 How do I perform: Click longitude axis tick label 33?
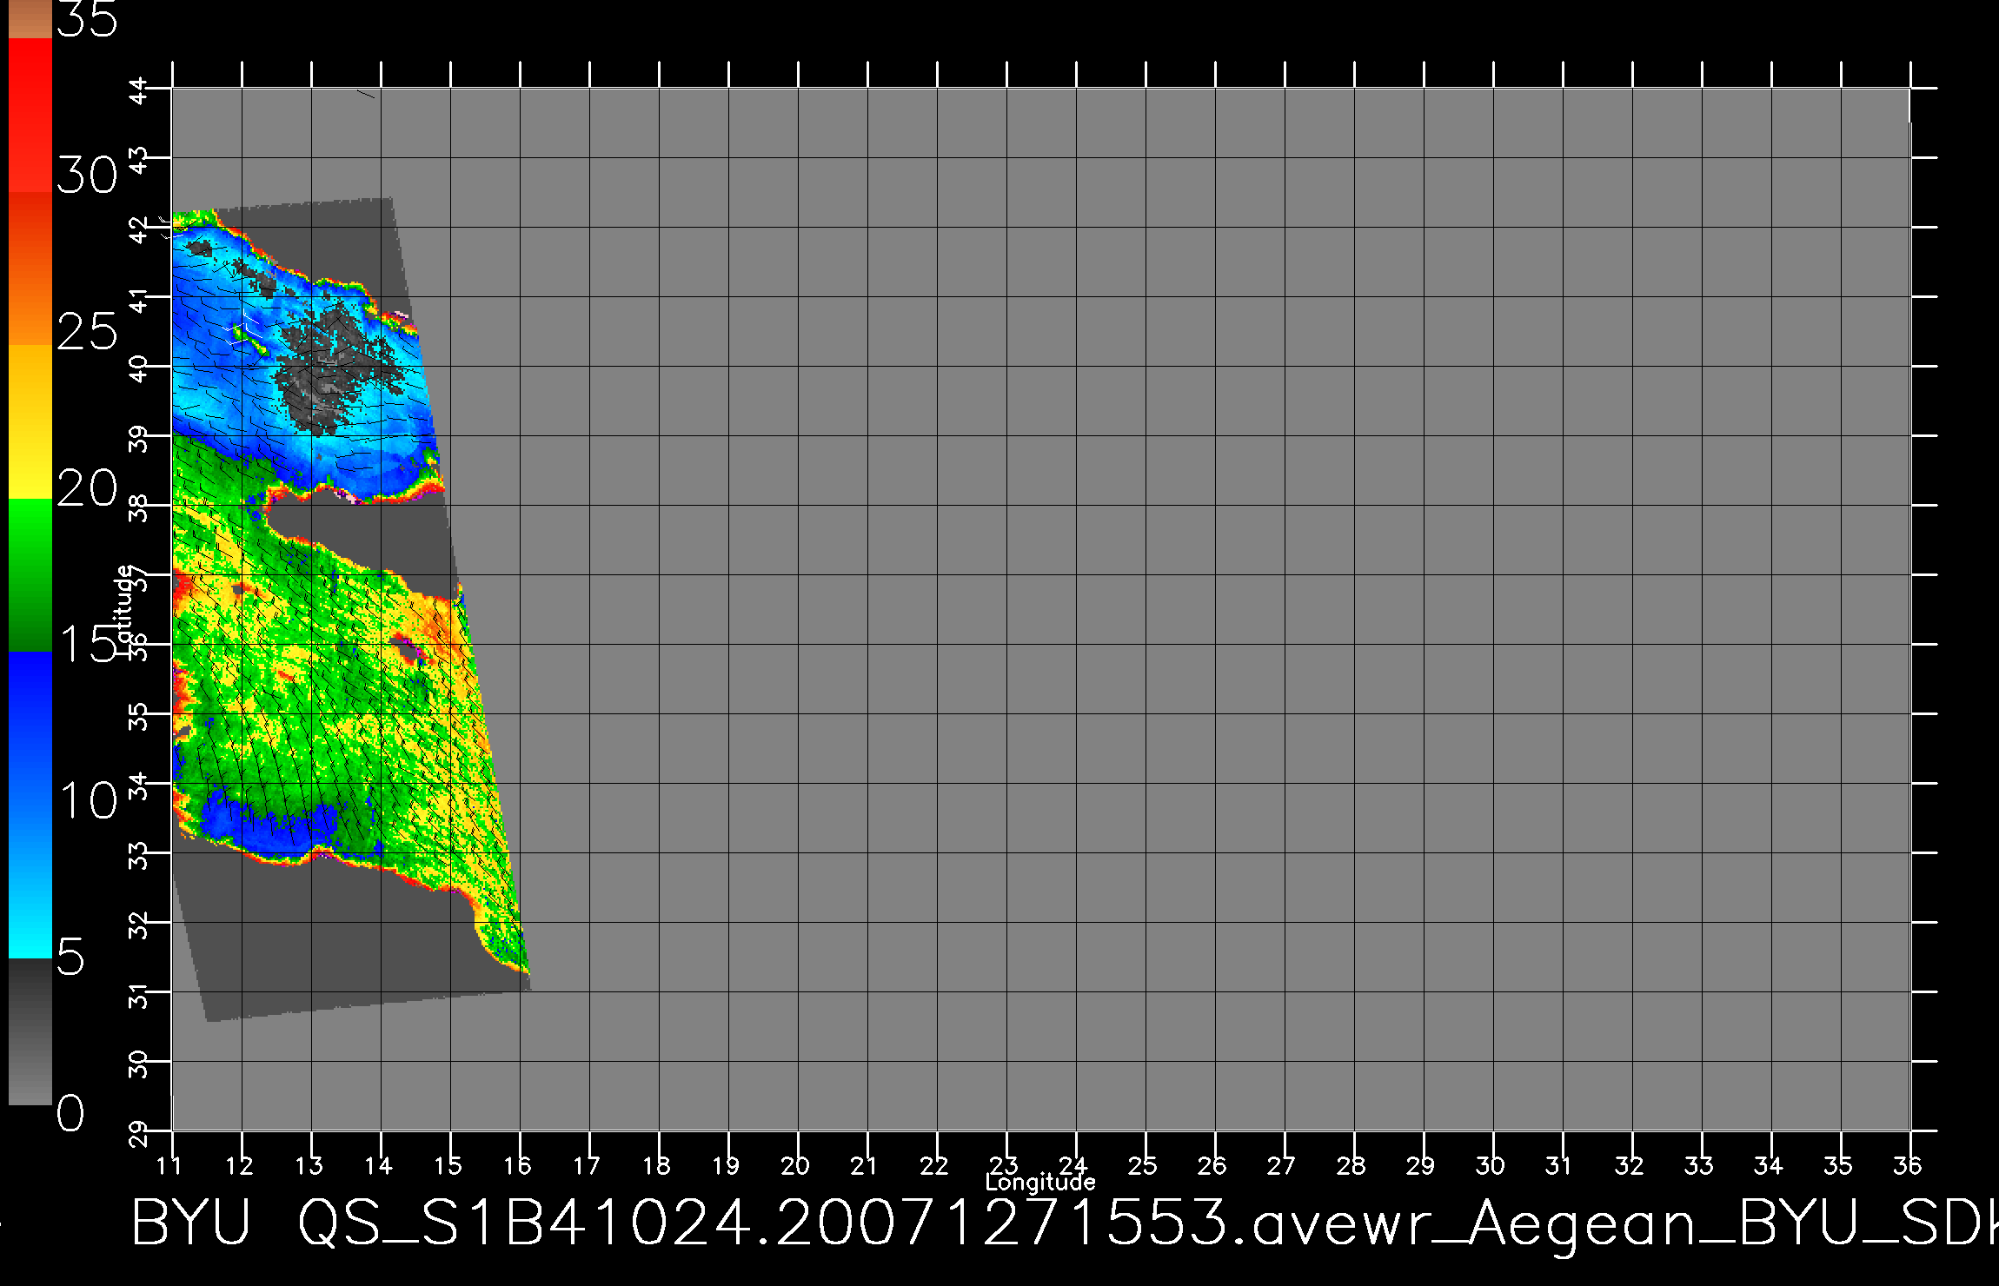point(1699,1165)
